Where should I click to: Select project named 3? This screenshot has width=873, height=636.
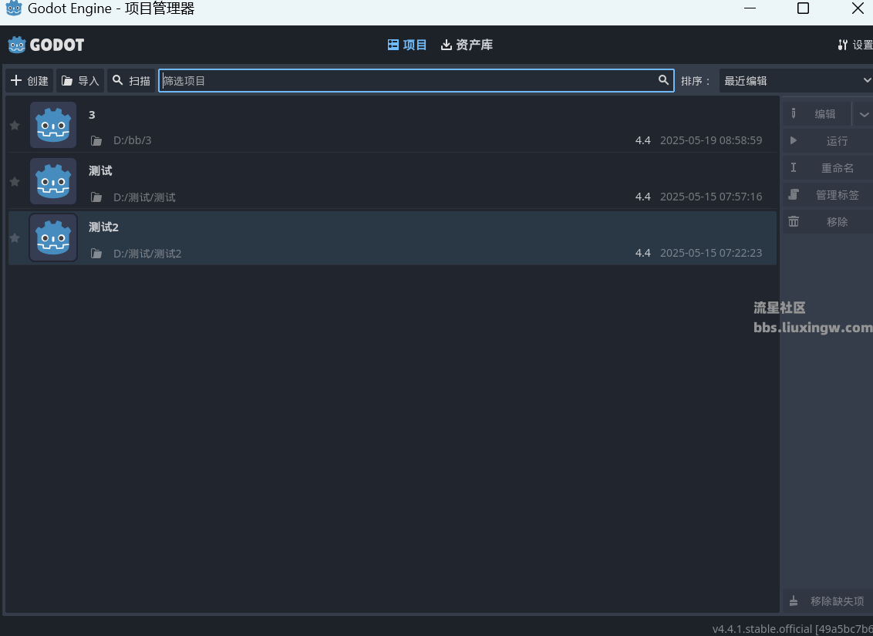92,115
